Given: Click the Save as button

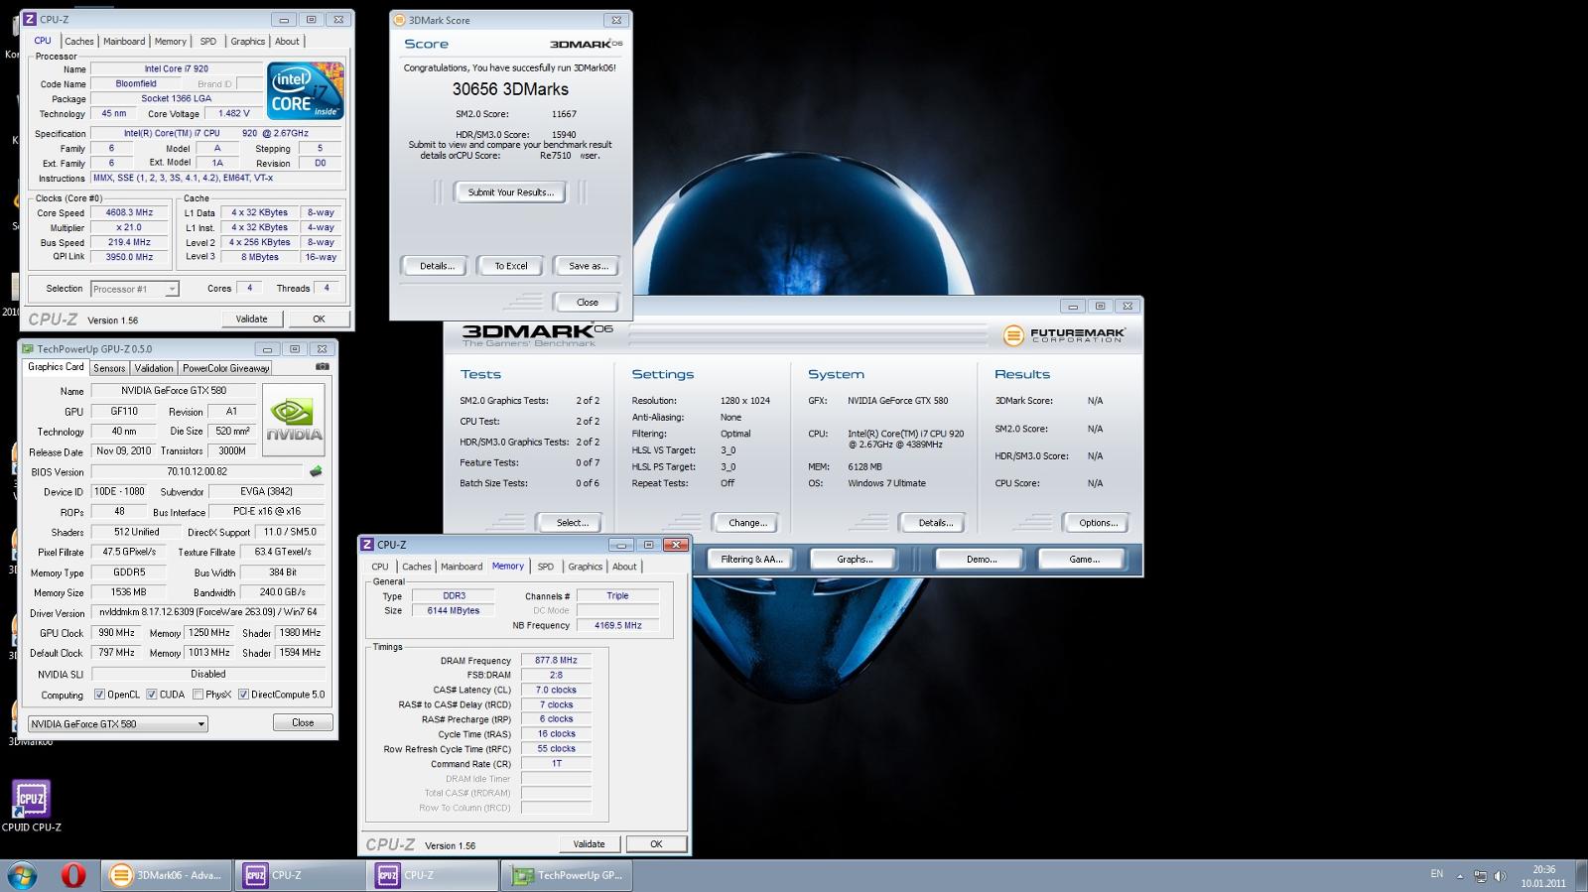Looking at the screenshot, I should click(588, 266).
